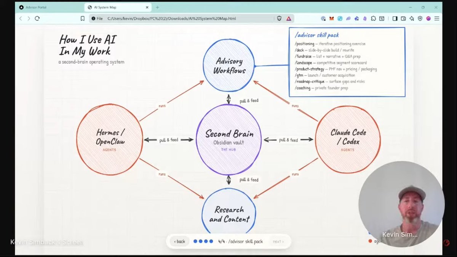The height and width of the screenshot is (257, 457).
Task: Open the profile avatar icon in the toolbar
Action: (x=428, y=18)
